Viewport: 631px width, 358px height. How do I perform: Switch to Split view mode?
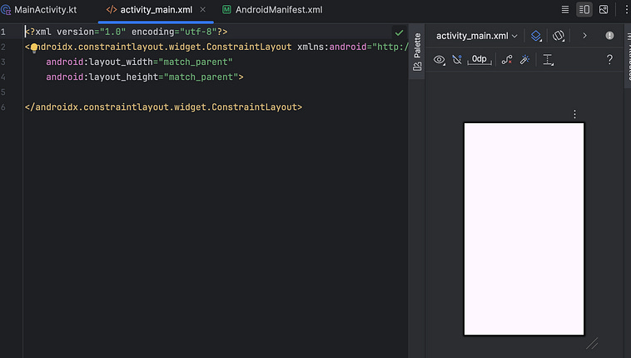click(584, 10)
